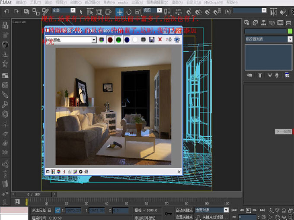Click the 0 / 100 time slider handle
The width and height of the screenshot is (294, 220).
tap(33, 195)
